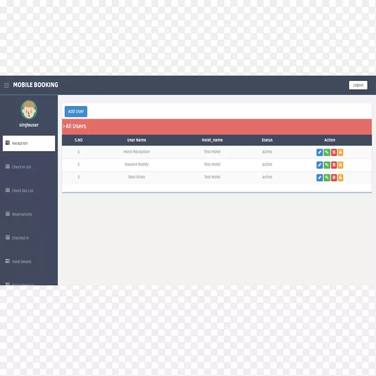Click the active status for Hotel Reception
This screenshot has height=376, width=376.
(267, 152)
